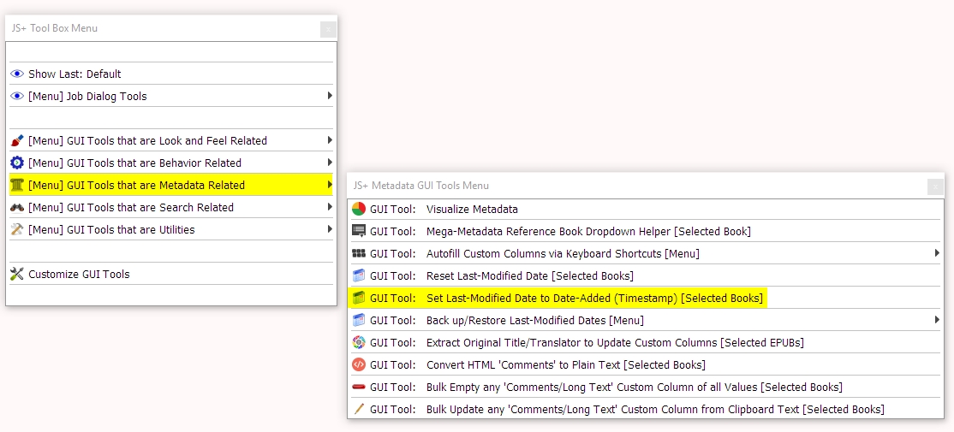Close the JS+ Tool Box Menu window
The image size is (954, 432).
point(328,29)
